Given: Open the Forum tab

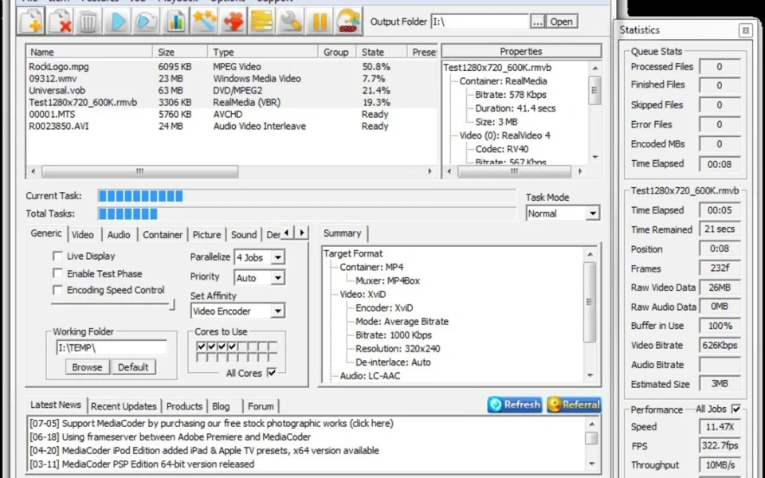Looking at the screenshot, I should pyautogui.click(x=261, y=406).
